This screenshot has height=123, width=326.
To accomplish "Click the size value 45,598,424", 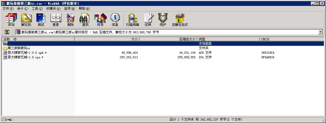I will pyautogui.click(x=130, y=53).
